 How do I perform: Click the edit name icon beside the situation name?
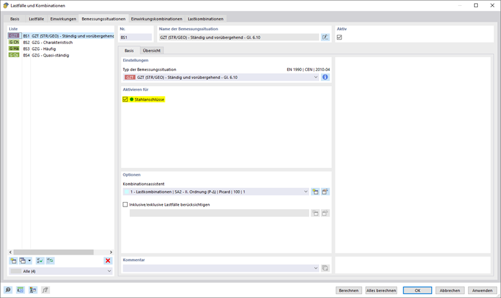(325, 37)
